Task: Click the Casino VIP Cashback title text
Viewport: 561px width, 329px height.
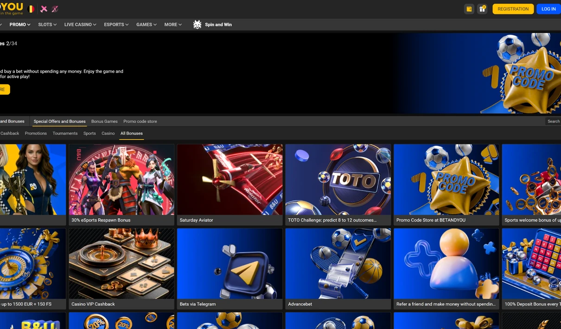Action: tap(93, 304)
